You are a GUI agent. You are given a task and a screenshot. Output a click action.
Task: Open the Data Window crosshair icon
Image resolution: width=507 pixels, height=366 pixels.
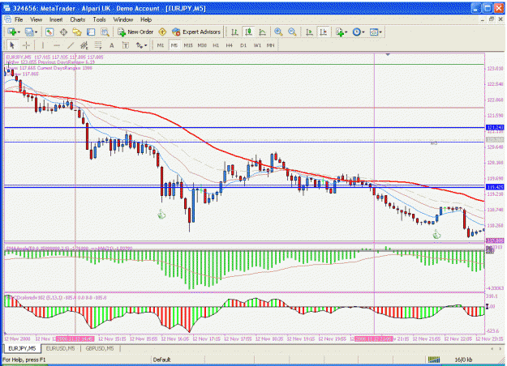click(x=63, y=32)
